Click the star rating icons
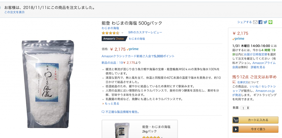The height and width of the screenshot is (138, 282). (x=110, y=33)
